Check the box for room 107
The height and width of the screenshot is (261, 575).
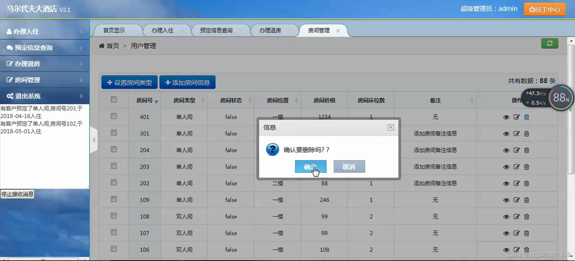[114, 232]
